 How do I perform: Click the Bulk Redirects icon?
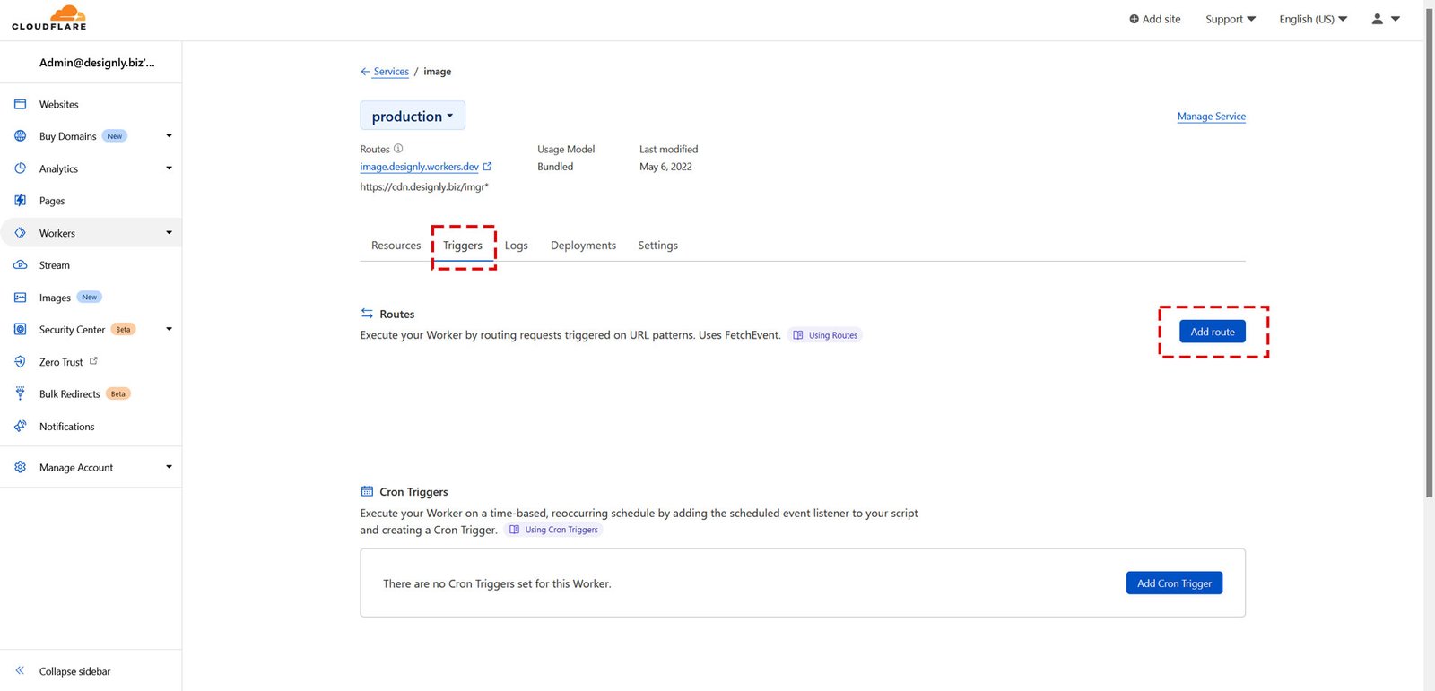pyautogui.click(x=21, y=393)
